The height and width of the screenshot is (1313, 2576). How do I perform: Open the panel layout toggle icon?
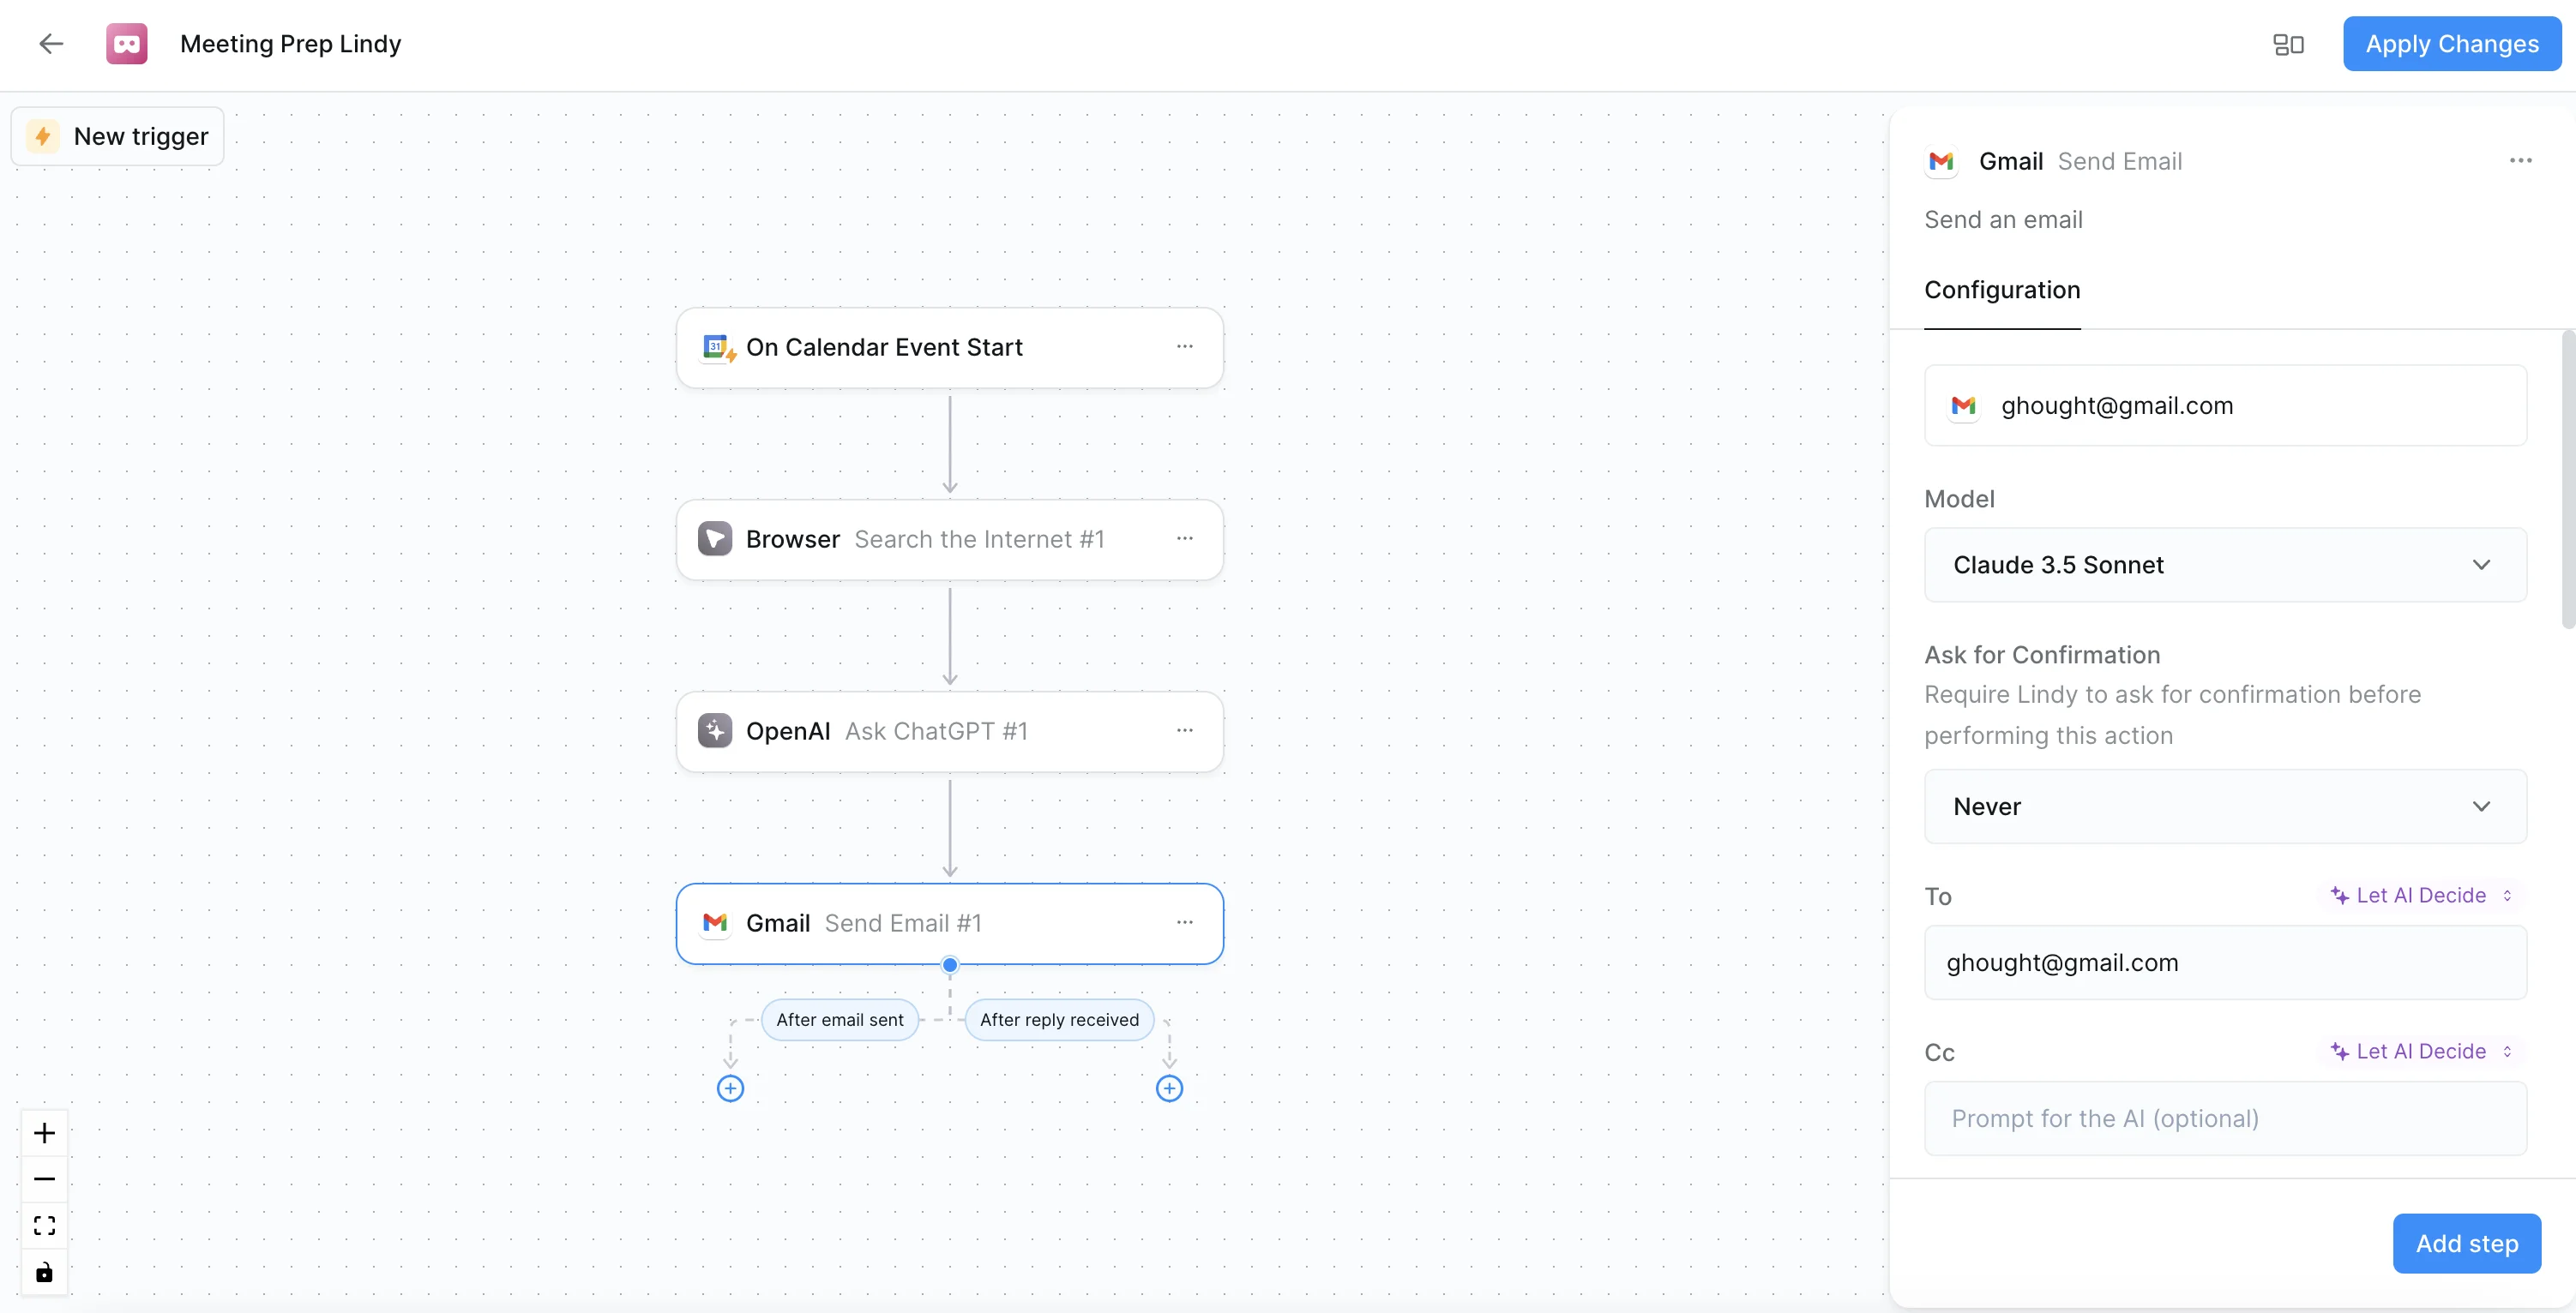click(x=2288, y=44)
